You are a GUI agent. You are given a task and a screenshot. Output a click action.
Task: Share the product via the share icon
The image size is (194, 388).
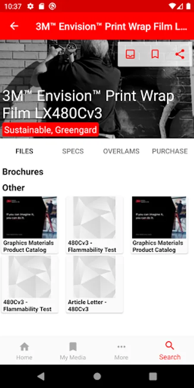pos(180,54)
